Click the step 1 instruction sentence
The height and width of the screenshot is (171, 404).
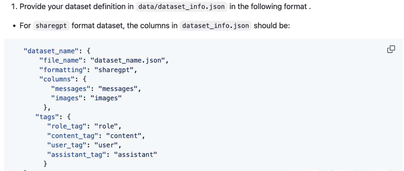pyautogui.click(x=161, y=6)
